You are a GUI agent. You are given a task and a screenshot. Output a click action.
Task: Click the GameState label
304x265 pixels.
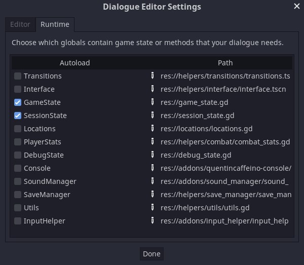tap(42, 102)
